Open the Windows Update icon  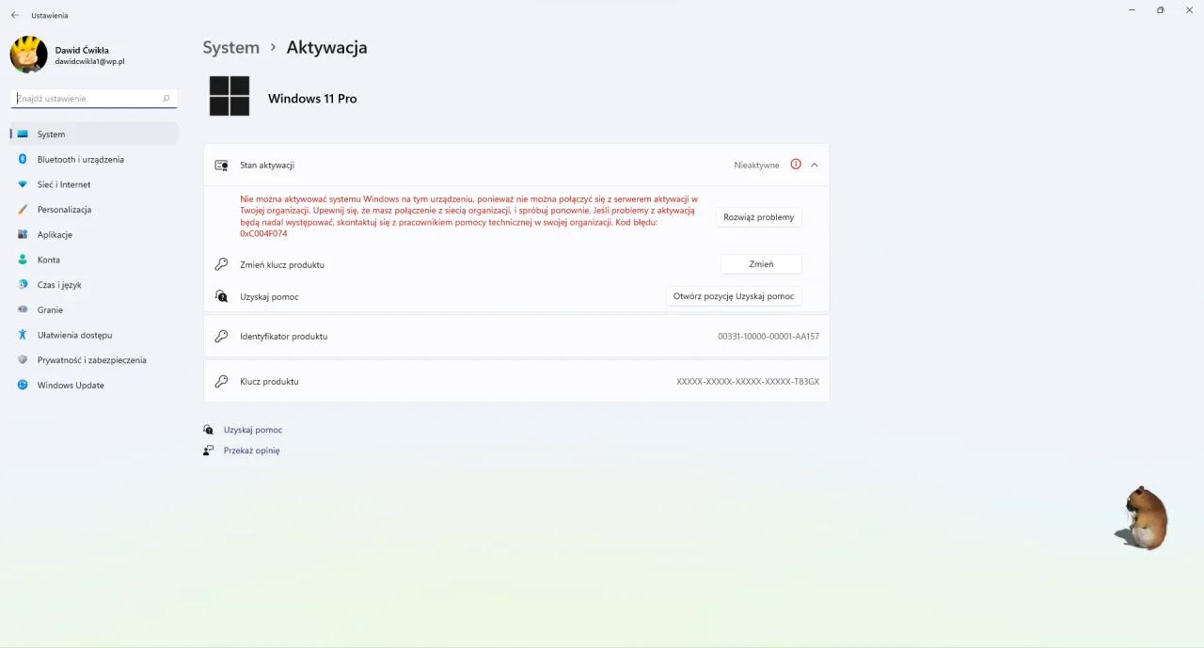point(23,385)
